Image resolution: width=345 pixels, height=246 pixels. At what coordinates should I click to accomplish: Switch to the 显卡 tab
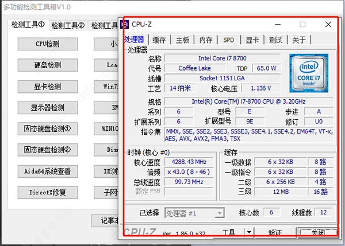point(252,40)
